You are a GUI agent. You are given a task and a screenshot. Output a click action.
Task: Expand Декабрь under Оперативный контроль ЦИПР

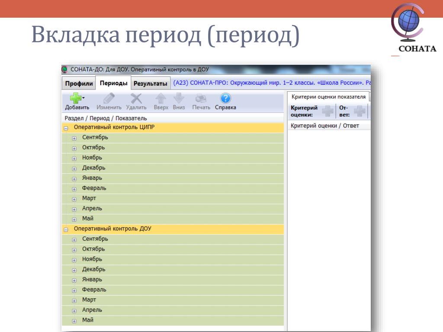tap(74, 169)
